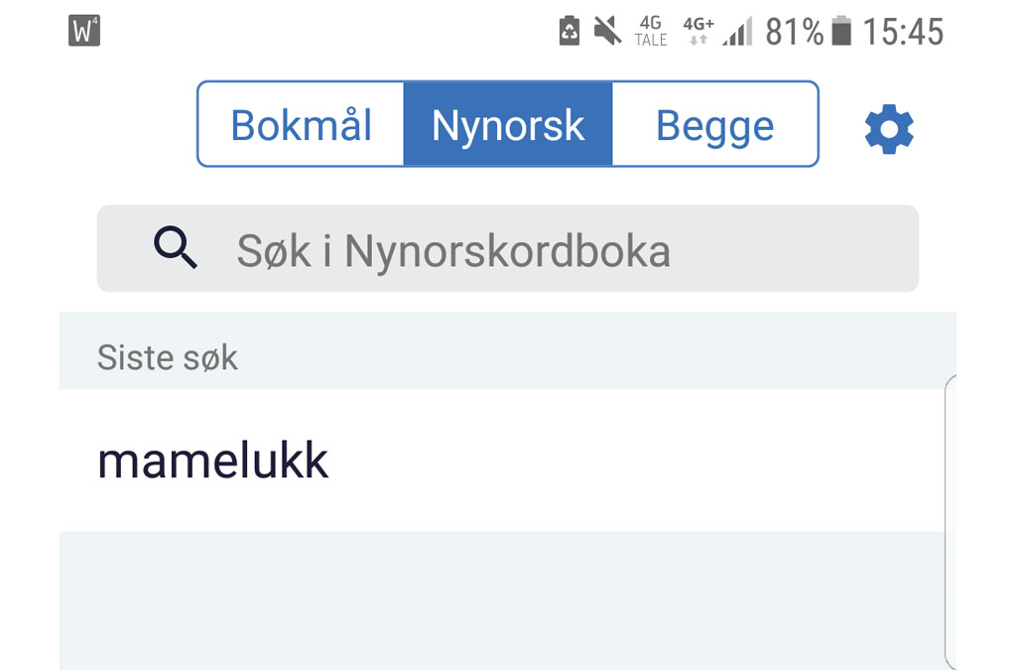
Task: Tap the 'Siste søk' header
Action: (x=168, y=357)
